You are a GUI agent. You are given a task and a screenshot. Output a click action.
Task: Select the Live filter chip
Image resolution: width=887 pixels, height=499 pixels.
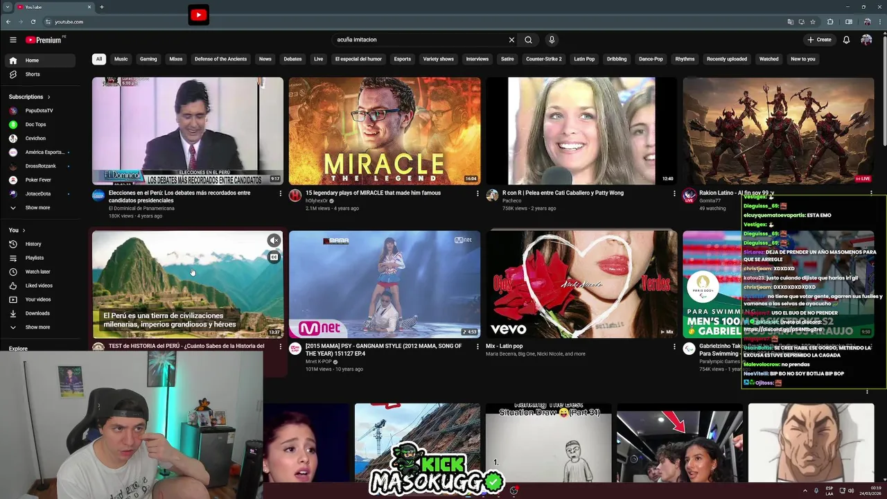[319, 59]
